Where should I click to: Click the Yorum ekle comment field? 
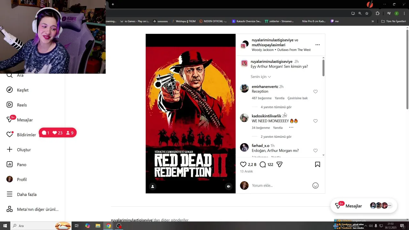point(280,186)
